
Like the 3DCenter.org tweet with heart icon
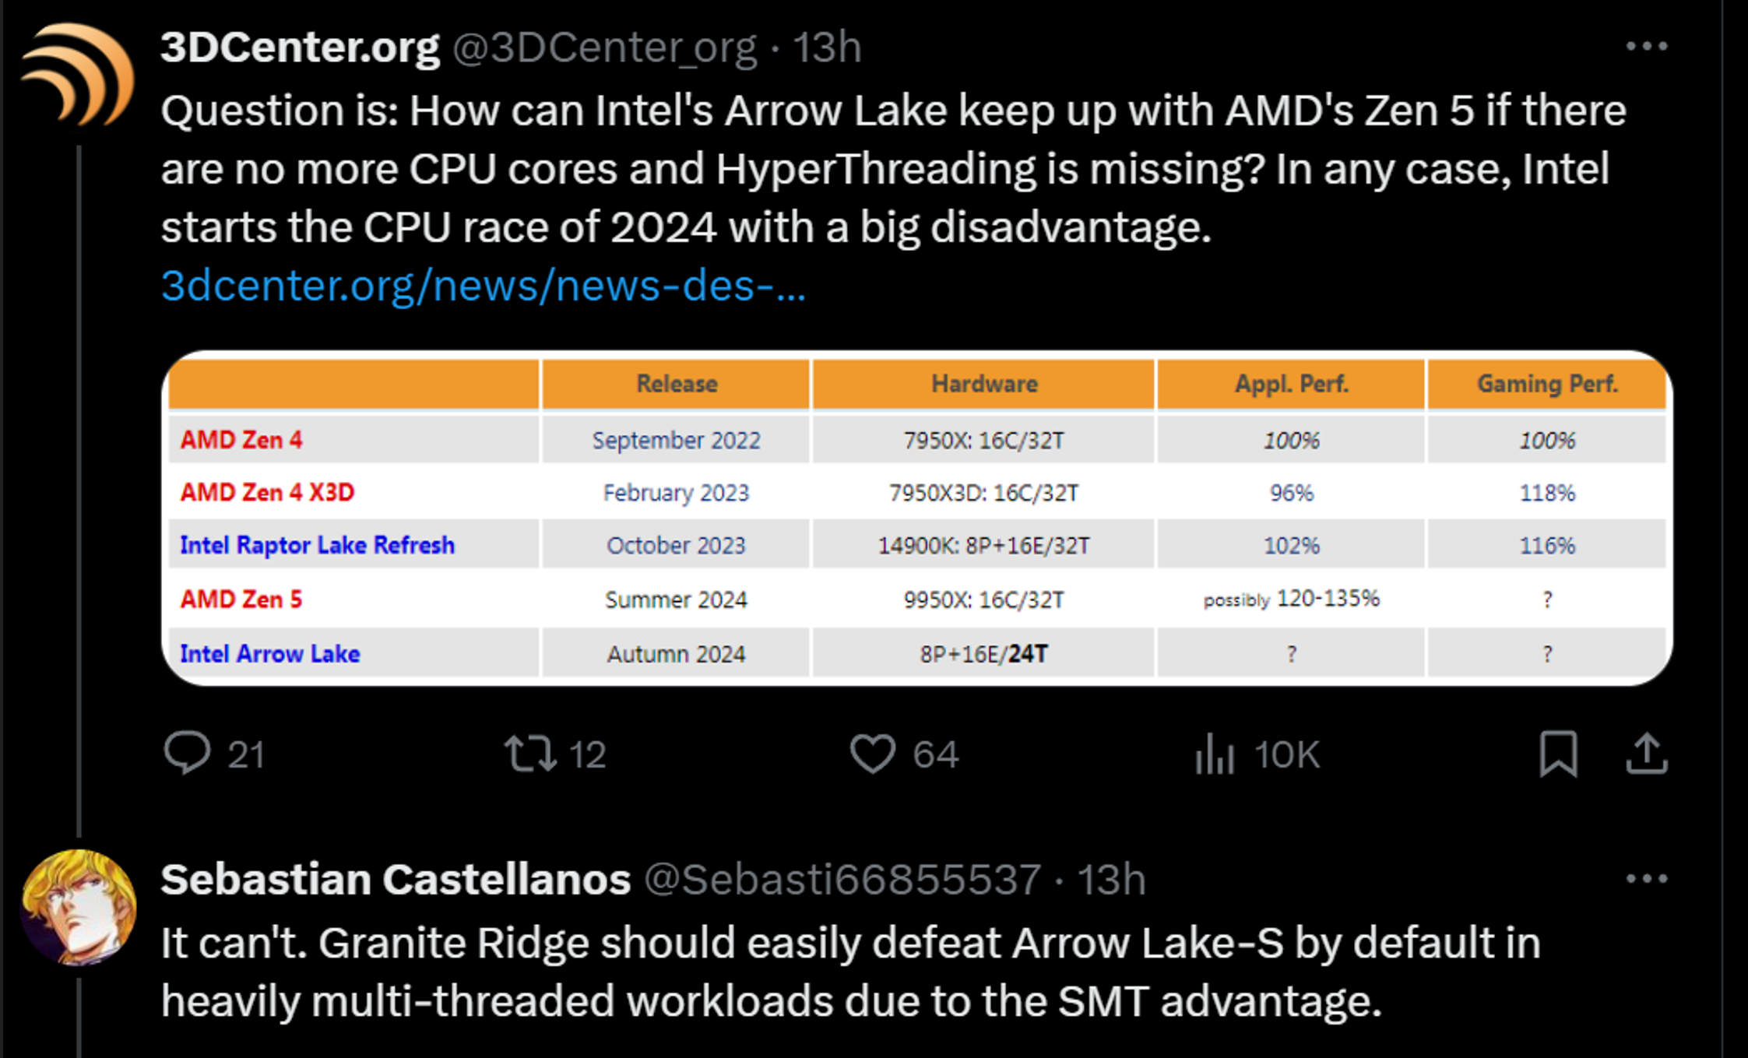click(x=872, y=753)
